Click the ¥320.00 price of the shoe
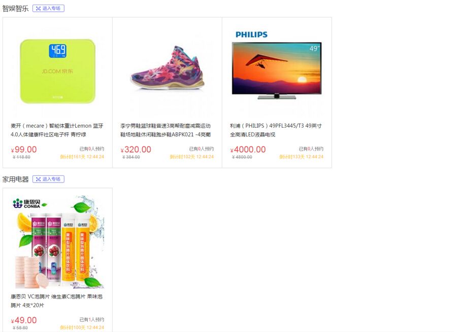 click(136, 150)
